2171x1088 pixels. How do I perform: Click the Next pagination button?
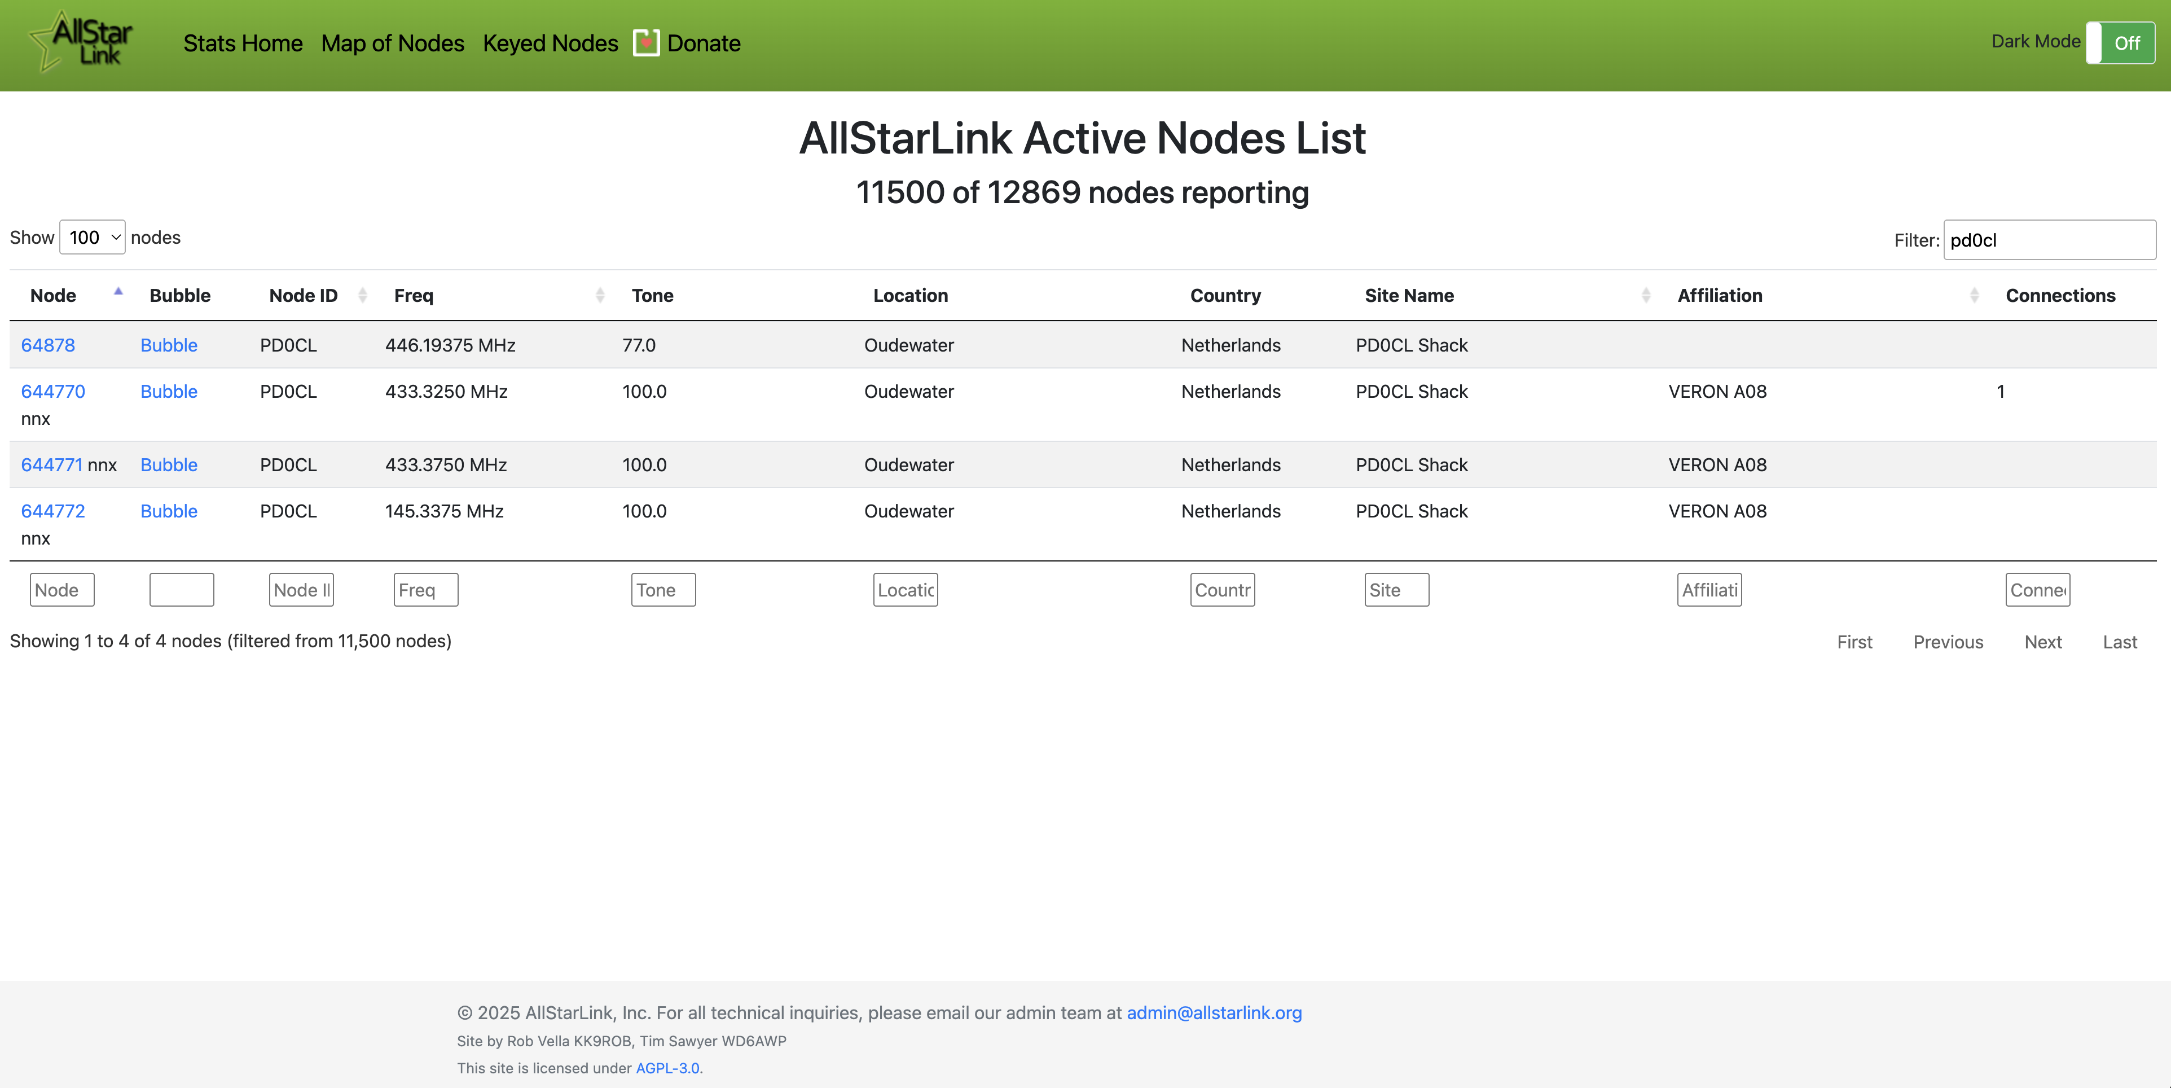[2042, 642]
